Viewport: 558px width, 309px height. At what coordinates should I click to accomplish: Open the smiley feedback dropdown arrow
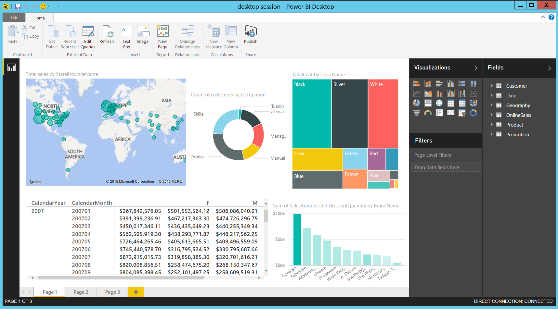click(48, 6)
